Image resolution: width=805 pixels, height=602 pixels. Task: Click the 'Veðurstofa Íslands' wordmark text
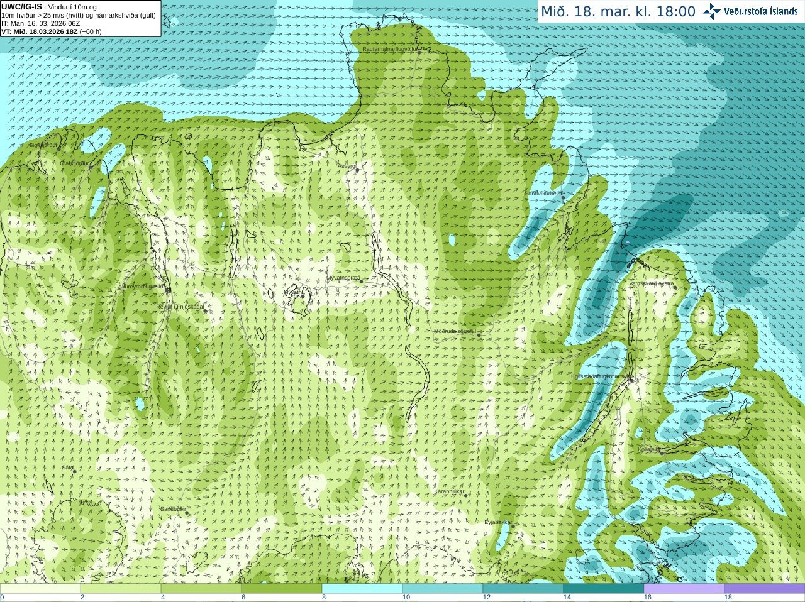tap(761, 11)
